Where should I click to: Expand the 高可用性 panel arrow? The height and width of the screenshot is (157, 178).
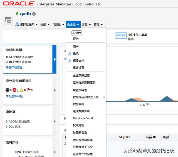coord(55,152)
